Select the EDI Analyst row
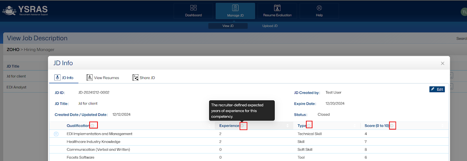The image size is (467, 161). tap(16, 87)
